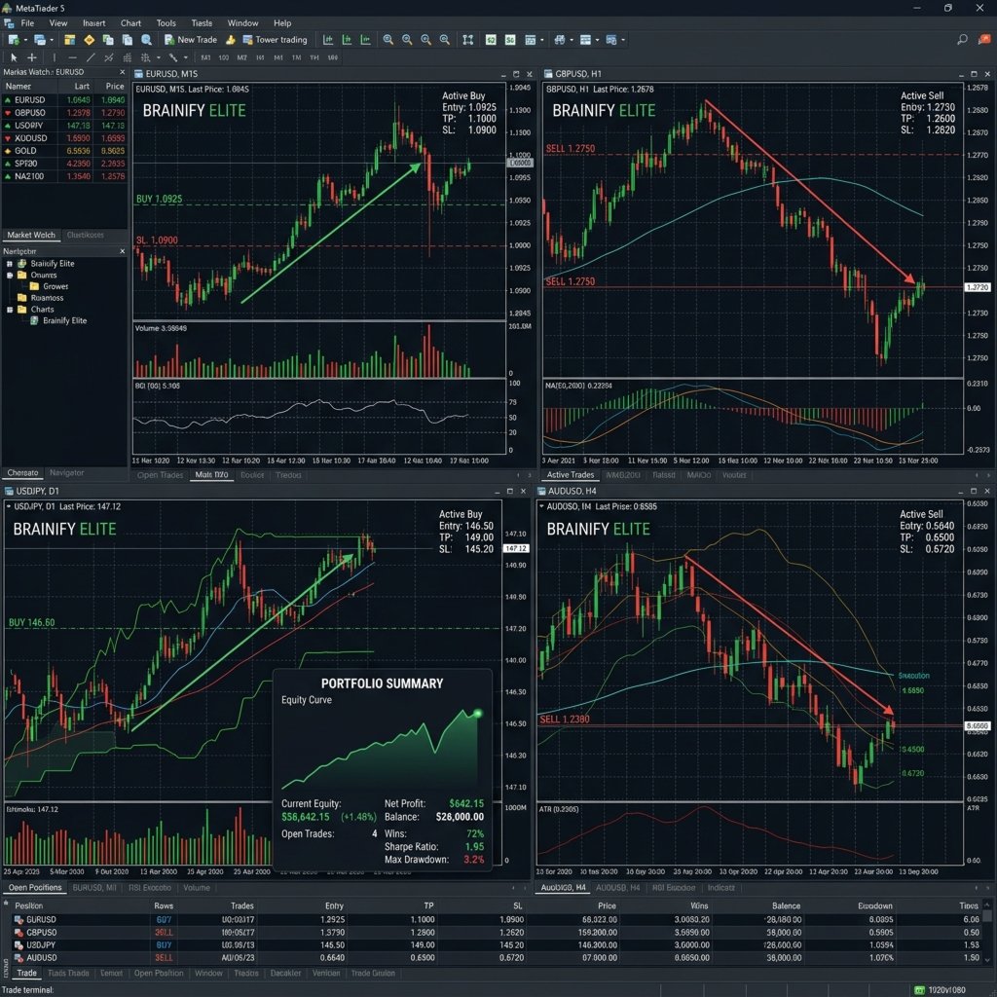
Task: Collapse the Onunrs folder node
Action: click(x=10, y=276)
